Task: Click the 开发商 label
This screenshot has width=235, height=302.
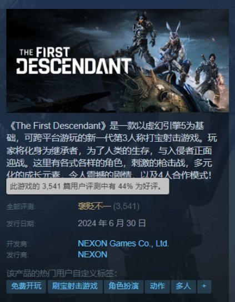Action: click(18, 244)
